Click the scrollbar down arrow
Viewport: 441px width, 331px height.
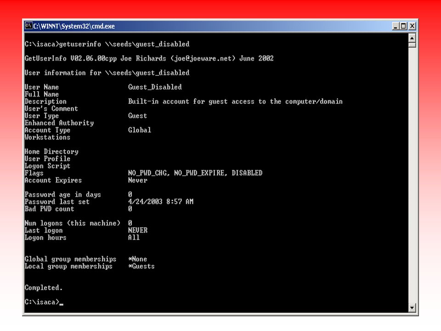[x=412, y=308]
